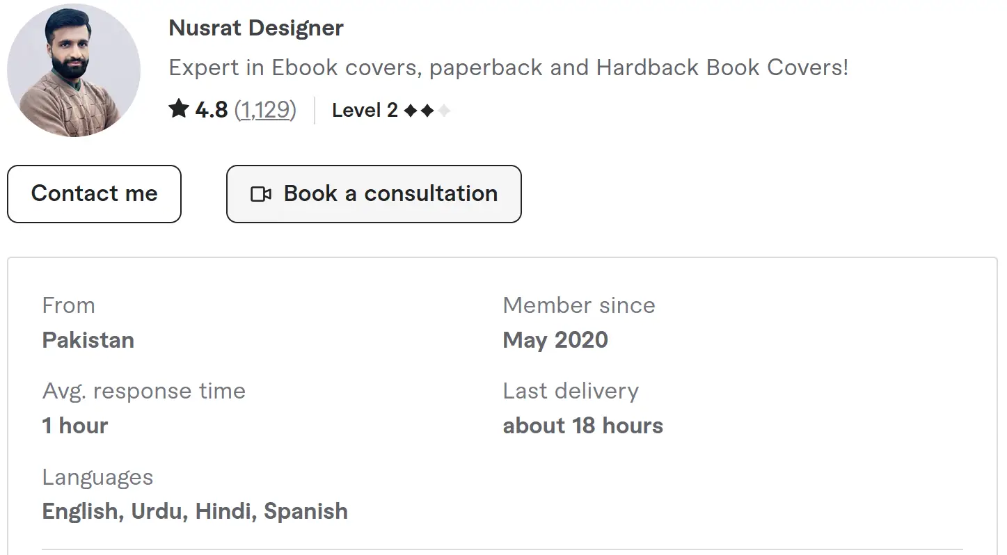
Task: Click the English, Urdu, Hindi, Spanish list
Action: point(195,511)
